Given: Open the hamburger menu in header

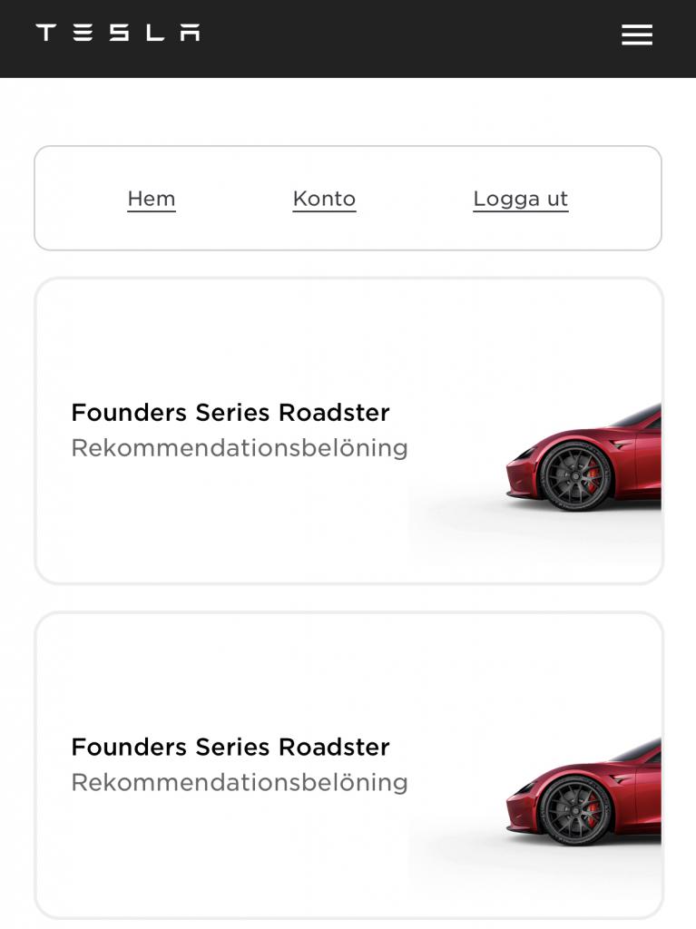Looking at the screenshot, I should (637, 34).
